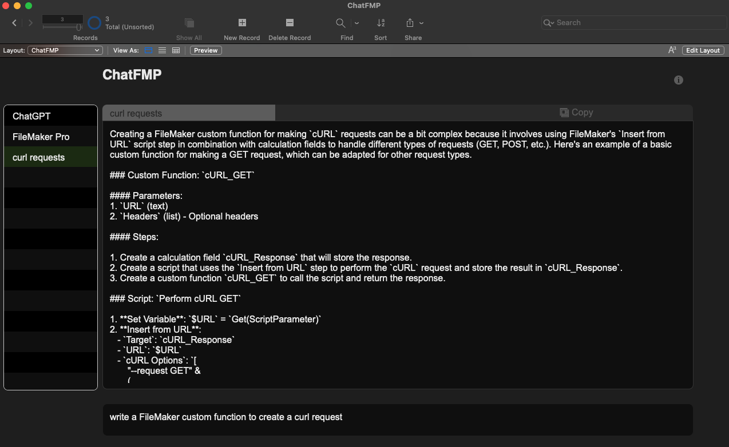Screen dimensions: 729x447
Task: Click the Search field in toolbar
Action: click(x=634, y=23)
